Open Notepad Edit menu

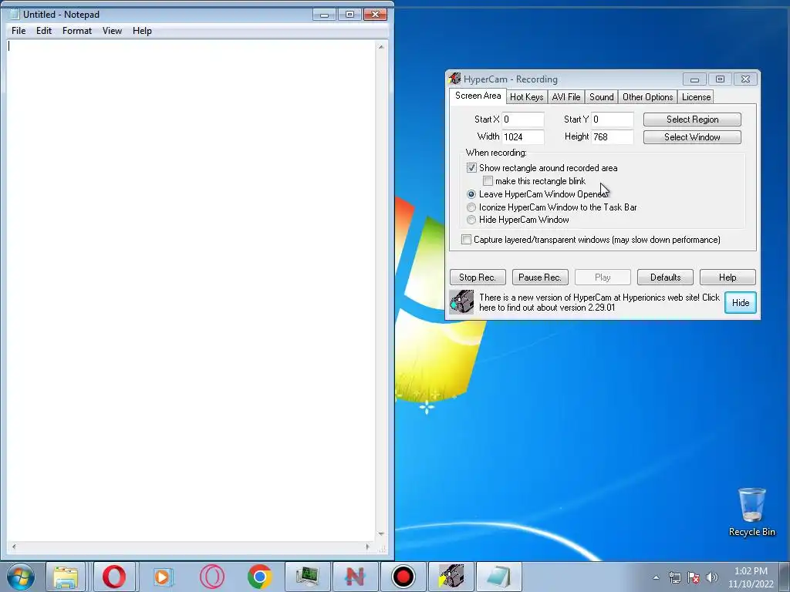(44, 31)
